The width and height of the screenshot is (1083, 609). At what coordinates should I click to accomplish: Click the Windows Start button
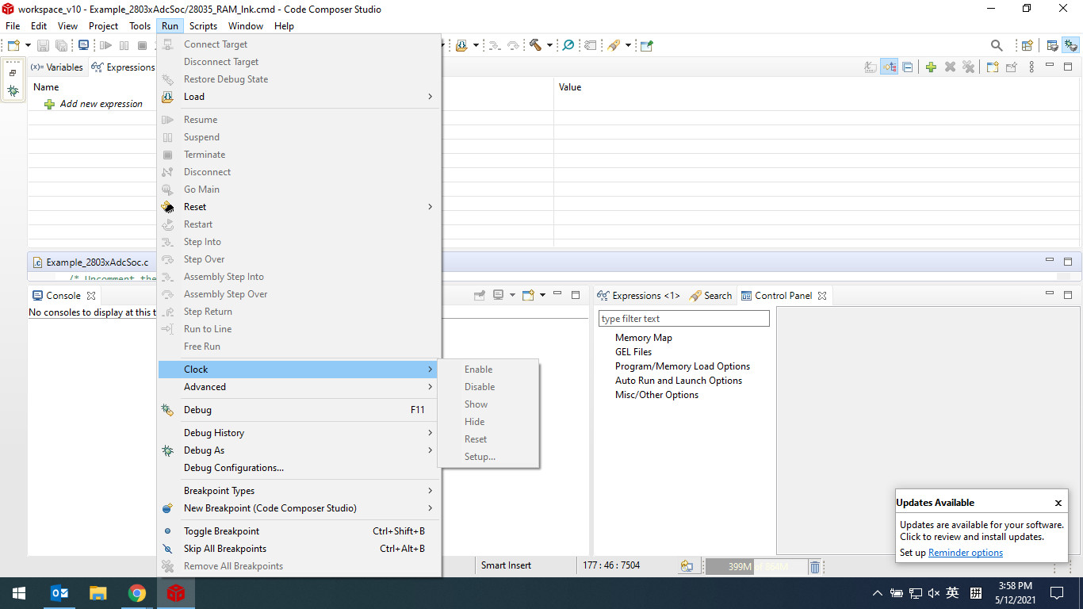point(18,593)
